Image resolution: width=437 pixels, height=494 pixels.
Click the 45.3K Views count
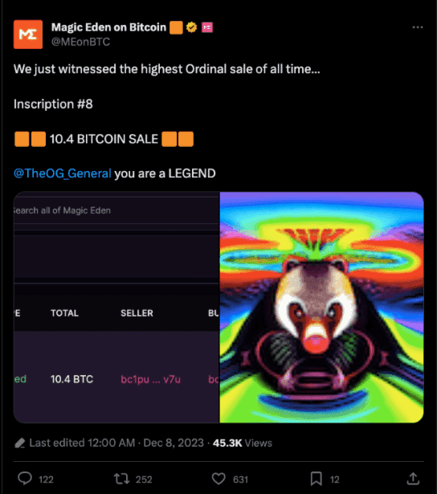tap(243, 443)
